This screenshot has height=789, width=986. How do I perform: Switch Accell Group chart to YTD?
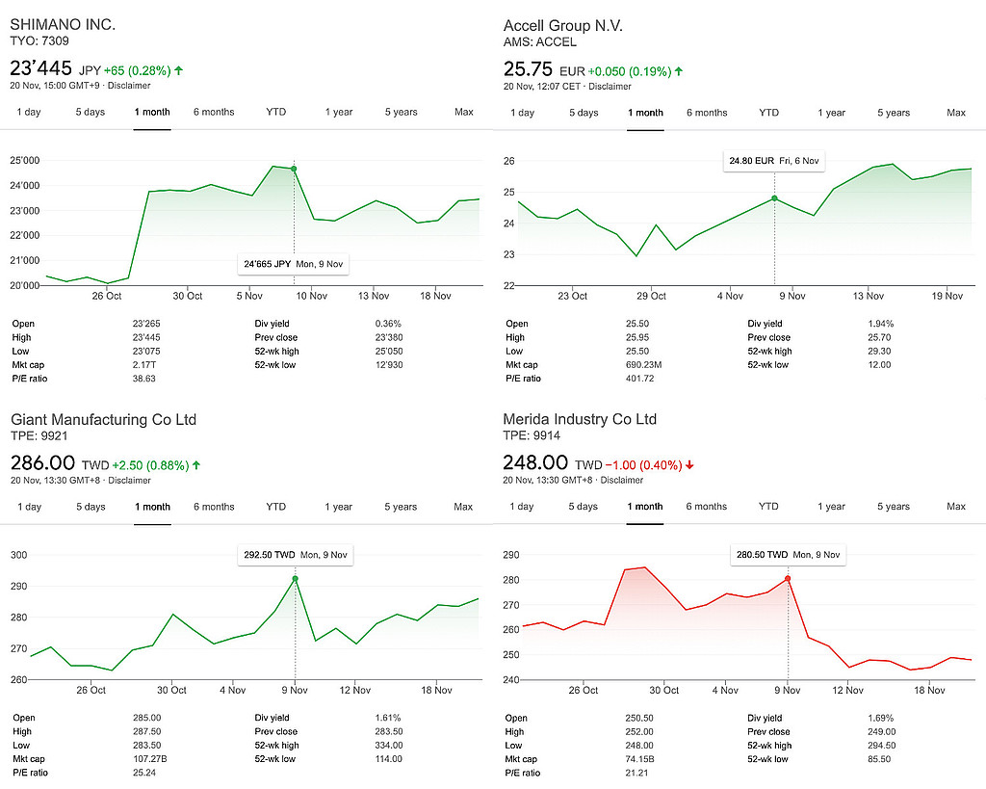(768, 113)
